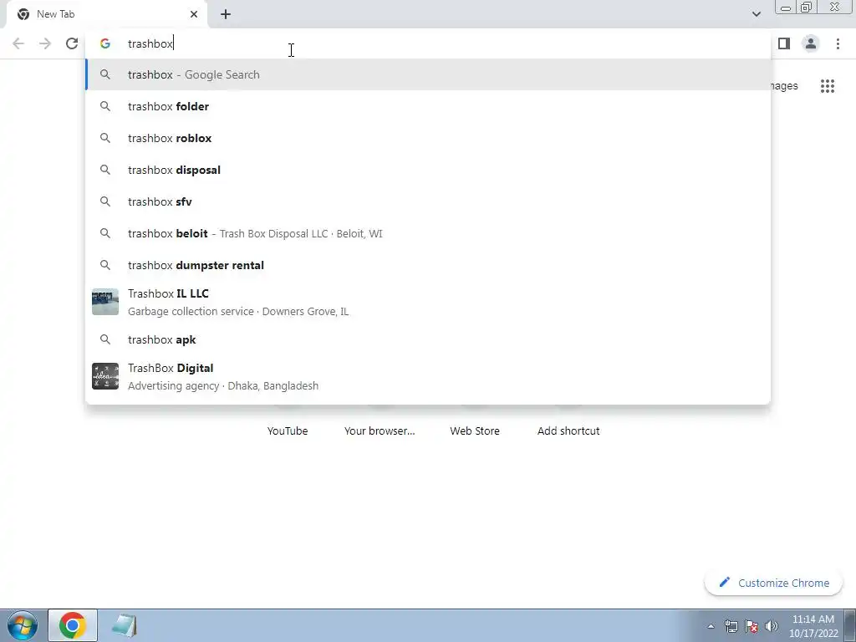The image size is (856, 642).
Task: Click the Images link partially shown
Action: coord(784,86)
